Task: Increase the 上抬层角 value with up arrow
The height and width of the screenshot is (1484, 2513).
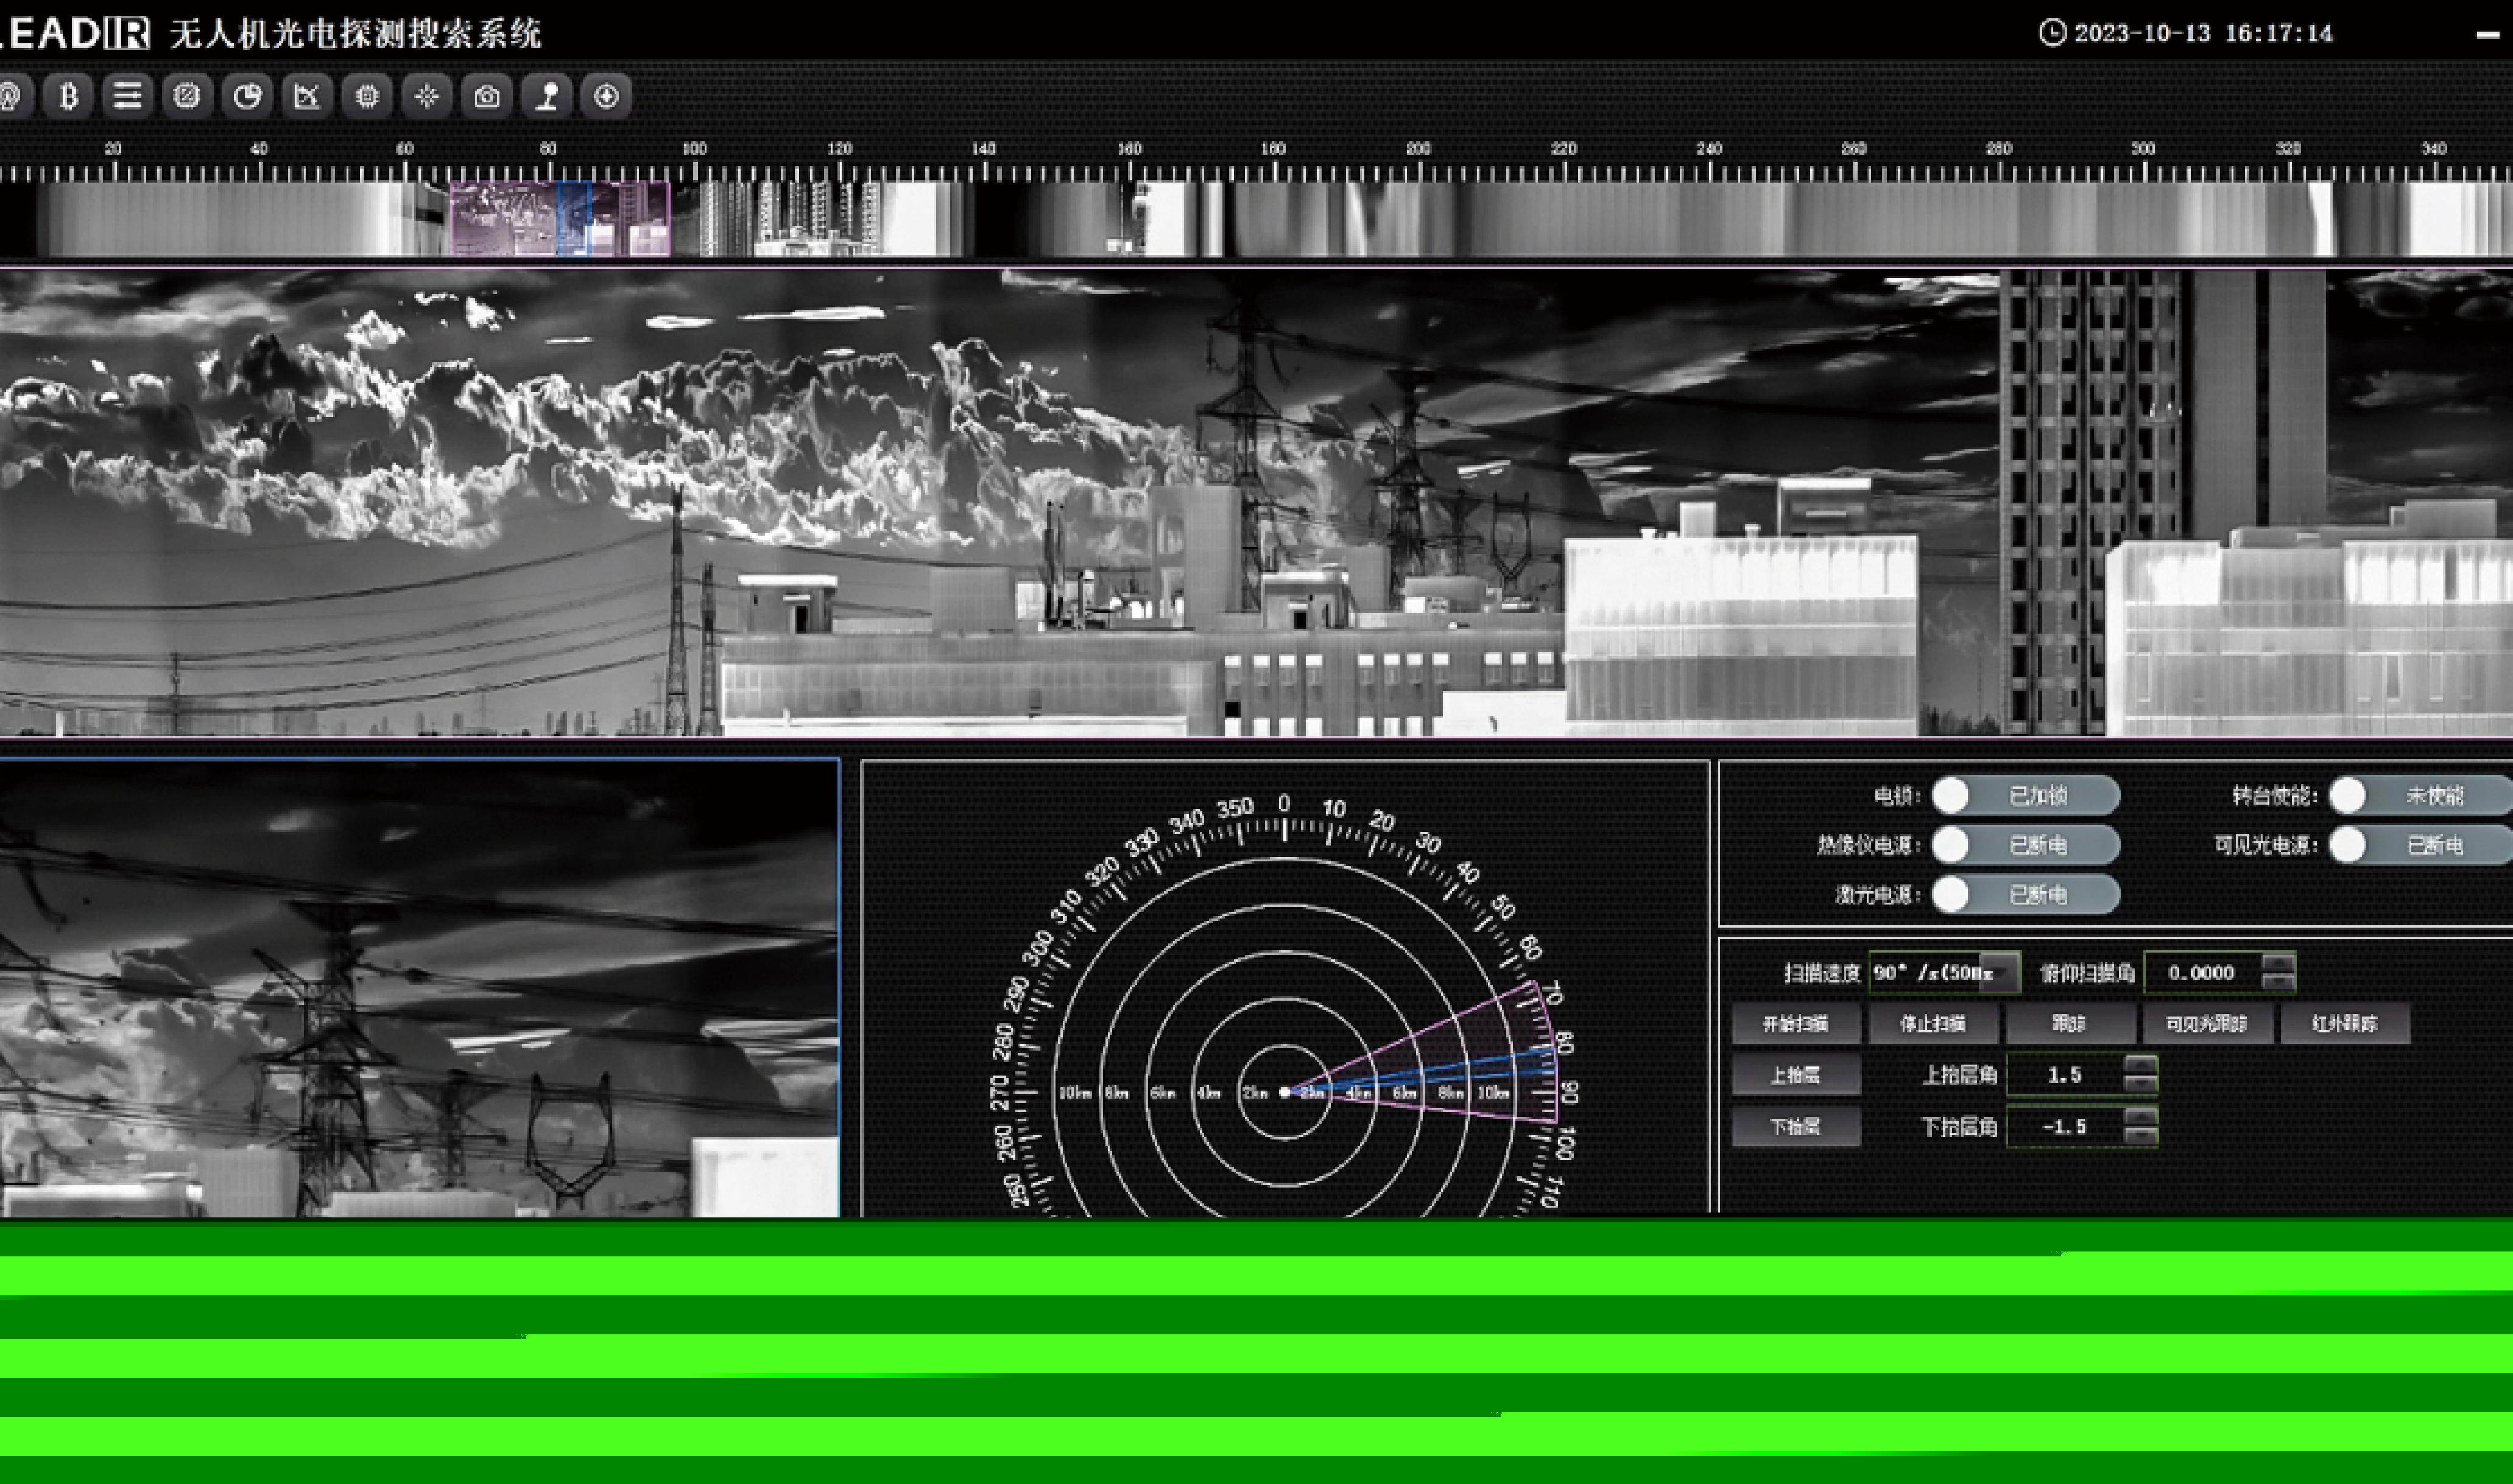Action: click(x=2140, y=1065)
